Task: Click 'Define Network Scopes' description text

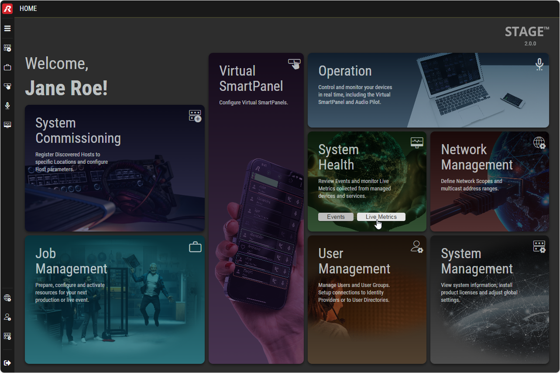Action: pos(471,185)
